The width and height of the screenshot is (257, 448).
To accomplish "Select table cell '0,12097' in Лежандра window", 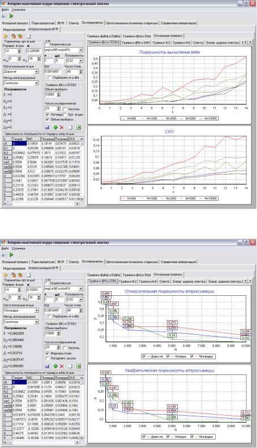I will [x=33, y=382].
